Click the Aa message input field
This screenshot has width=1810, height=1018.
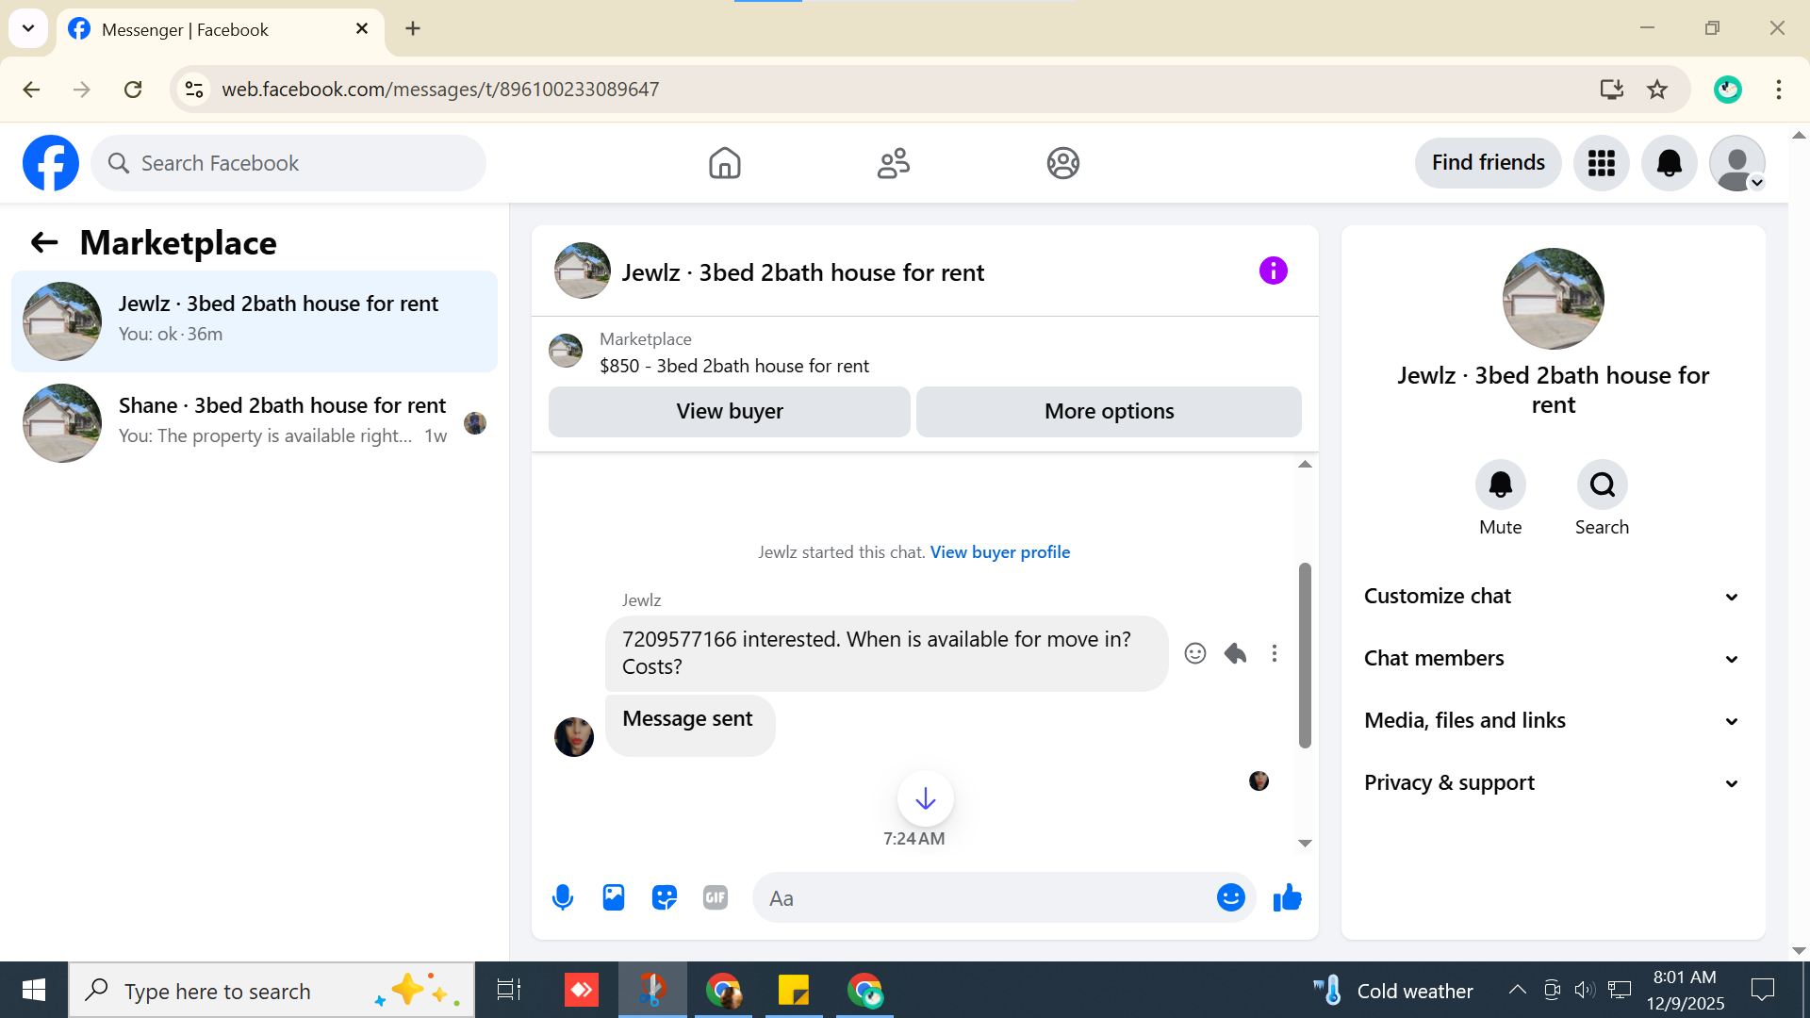pos(980,898)
